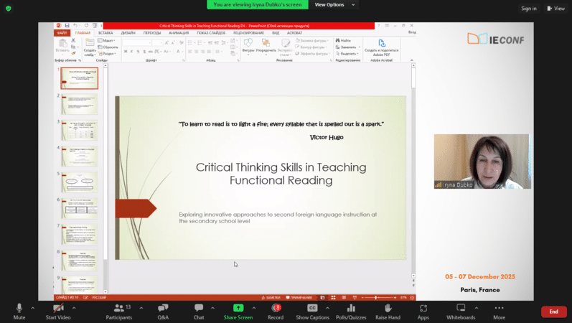Open the Whiteboards tool
Viewport: 572px width, 323px height.
[x=461, y=311]
